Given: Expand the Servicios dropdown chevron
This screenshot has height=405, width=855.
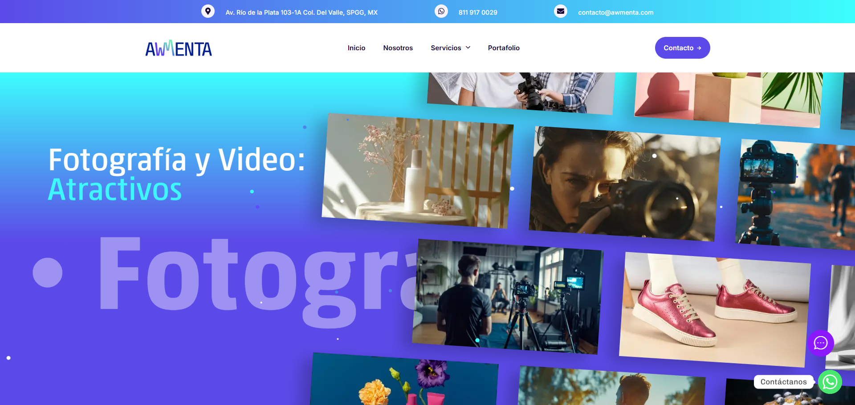Looking at the screenshot, I should point(468,48).
